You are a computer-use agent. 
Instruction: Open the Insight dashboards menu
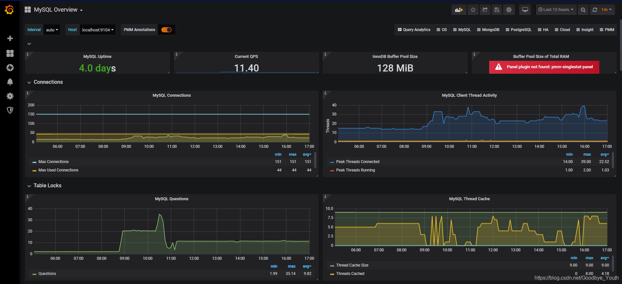[585, 30]
